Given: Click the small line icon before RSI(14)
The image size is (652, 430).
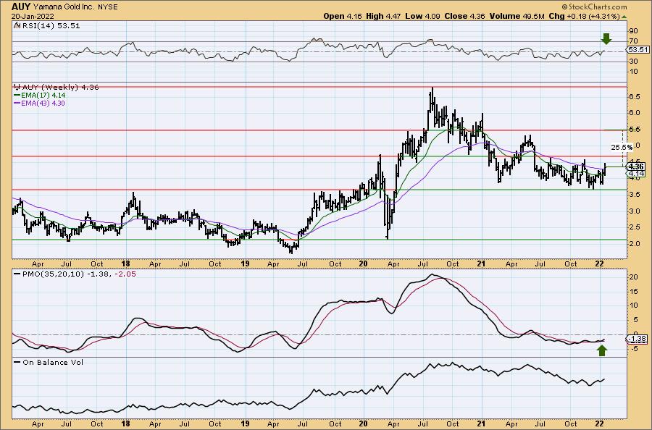Looking at the screenshot, I should (17, 26).
